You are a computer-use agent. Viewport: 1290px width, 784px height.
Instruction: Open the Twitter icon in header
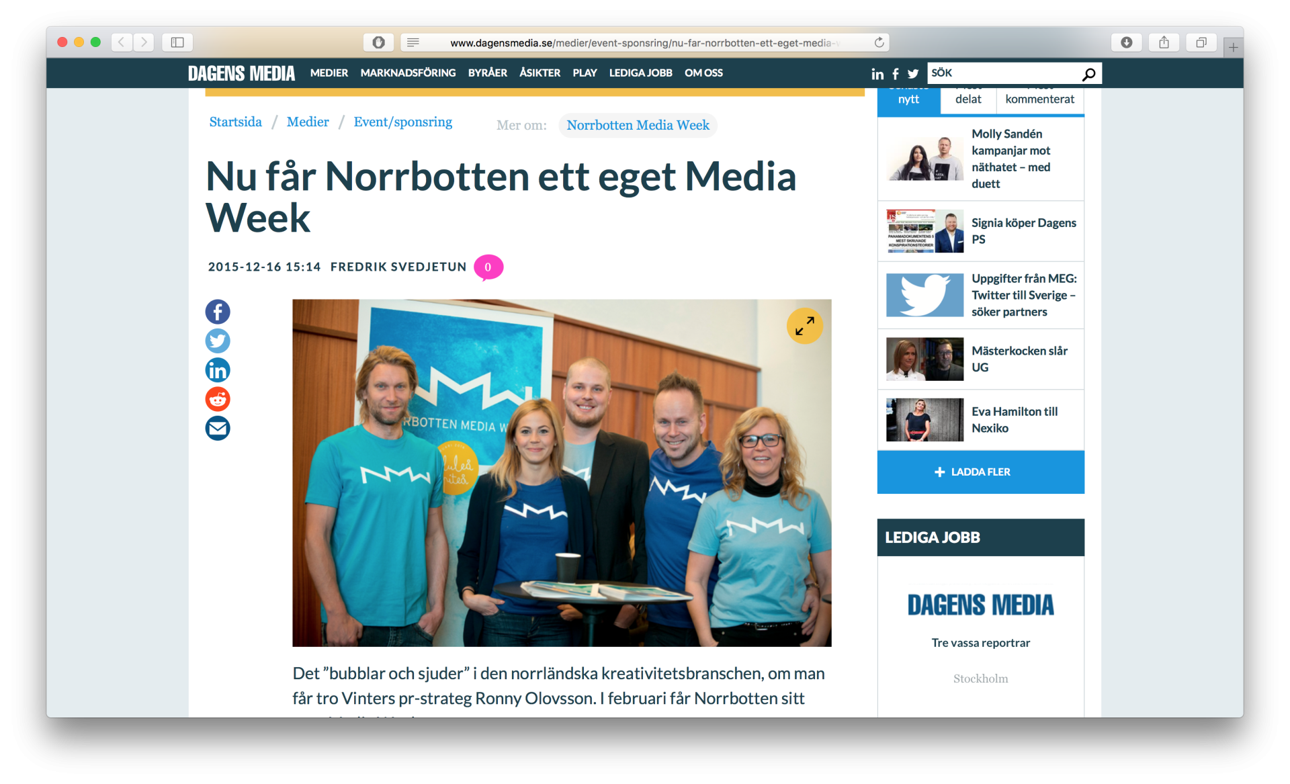[x=913, y=74]
